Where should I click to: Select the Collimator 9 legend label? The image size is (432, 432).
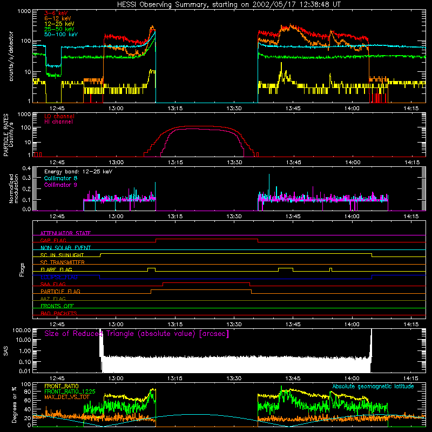tap(60, 185)
